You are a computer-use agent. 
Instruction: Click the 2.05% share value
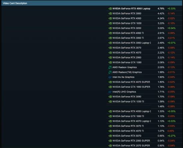point(161,68)
